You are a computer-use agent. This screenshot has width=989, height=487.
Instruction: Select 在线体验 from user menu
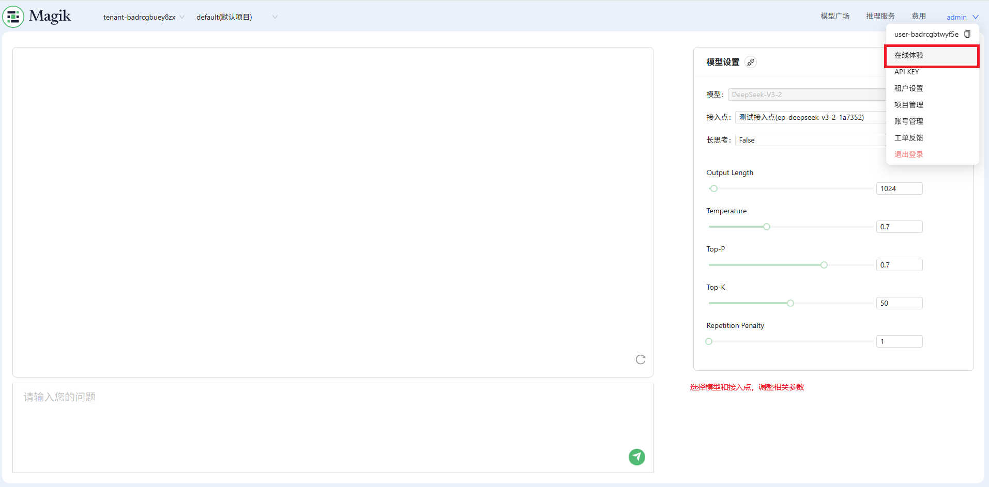pyautogui.click(x=909, y=55)
